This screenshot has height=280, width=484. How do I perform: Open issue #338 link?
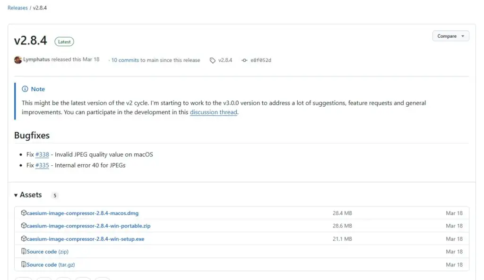(x=42, y=154)
